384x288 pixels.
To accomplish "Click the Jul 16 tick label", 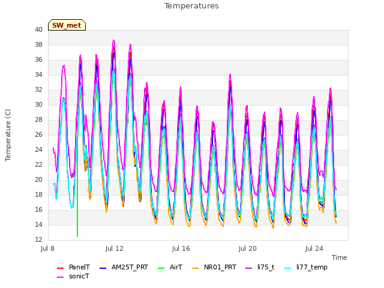I will coord(181,248).
